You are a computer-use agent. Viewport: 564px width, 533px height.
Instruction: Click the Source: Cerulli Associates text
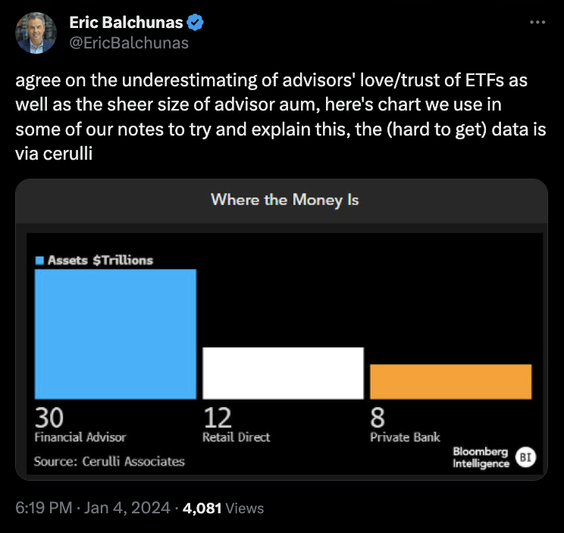pos(109,460)
